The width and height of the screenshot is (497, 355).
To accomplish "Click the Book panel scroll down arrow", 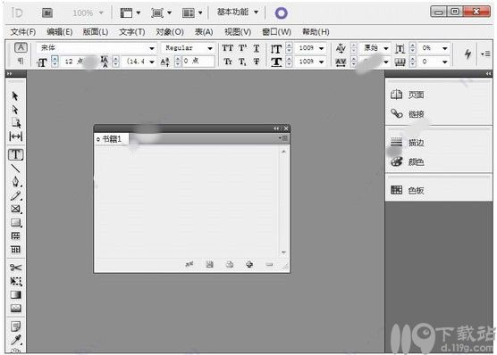I will coord(283,252).
